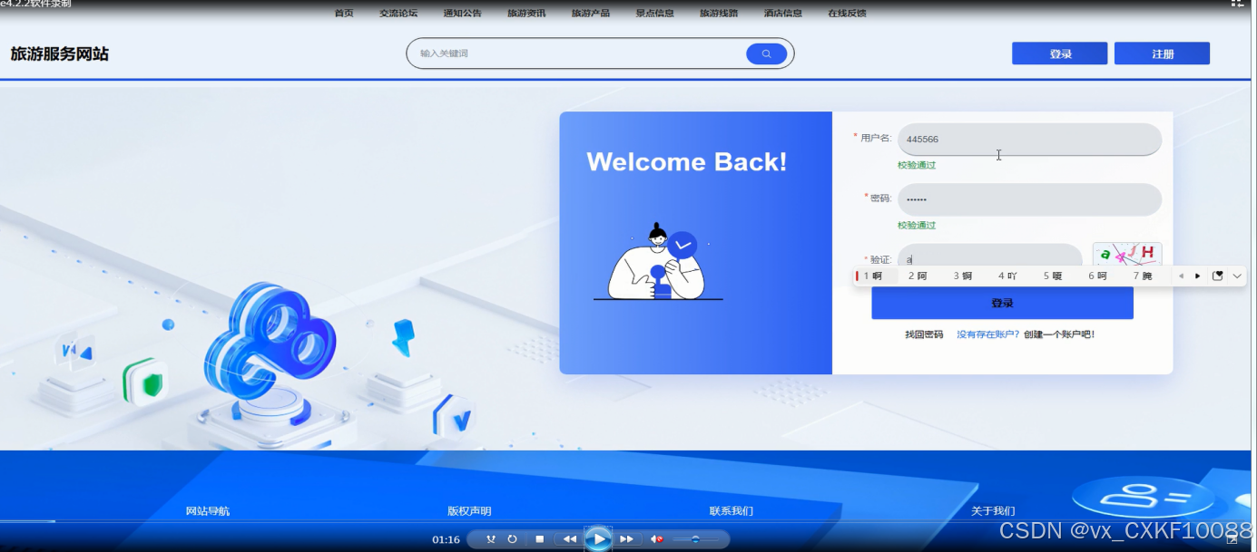Click the player's repeat icon
Viewport: 1257px width, 552px height.
[x=512, y=539]
